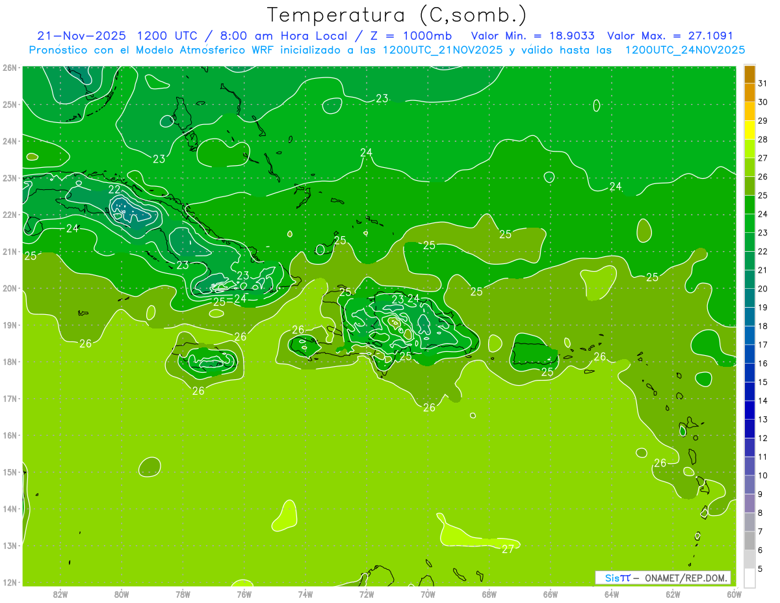Click the 76W longitude axis label
This screenshot has width=780, height=603.
(x=244, y=594)
